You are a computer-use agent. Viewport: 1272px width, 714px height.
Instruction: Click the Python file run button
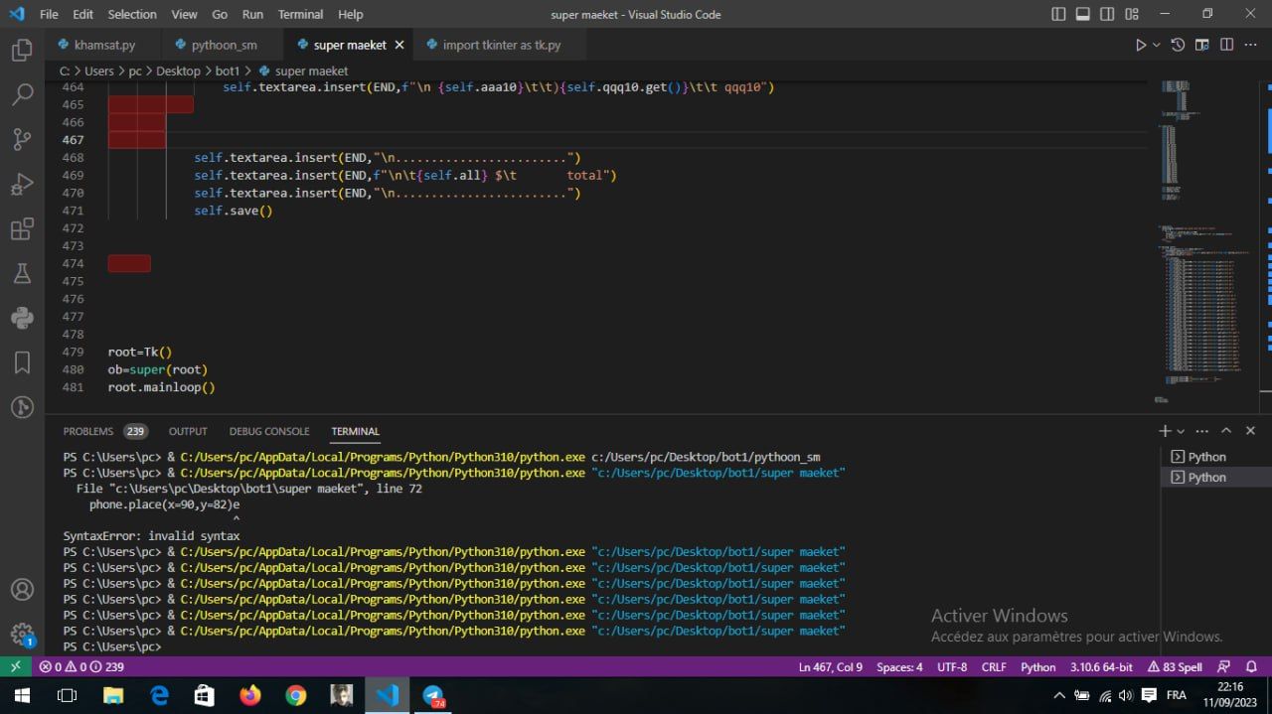[1141, 45]
